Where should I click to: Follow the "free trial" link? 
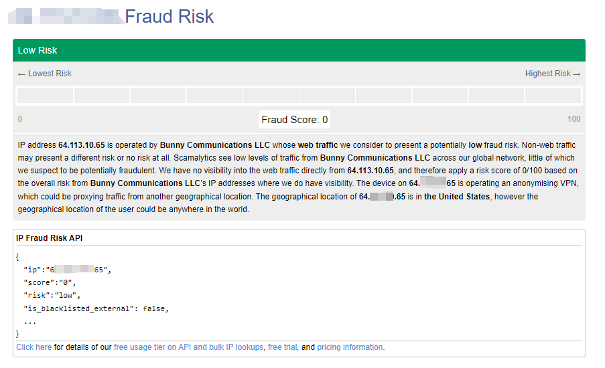point(282,347)
